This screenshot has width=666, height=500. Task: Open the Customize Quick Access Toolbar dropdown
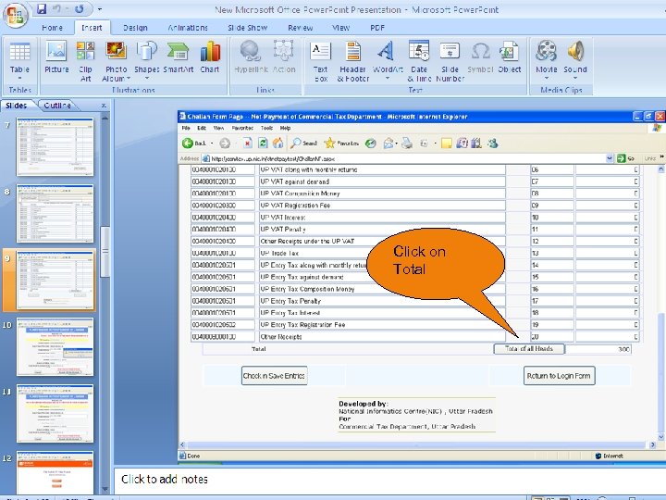(100, 8)
